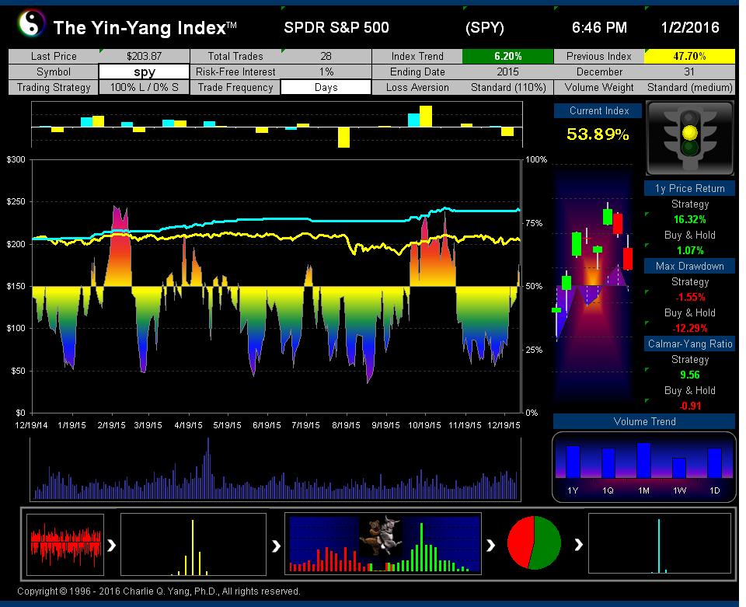Click the 6:46 PM time display

(x=599, y=28)
